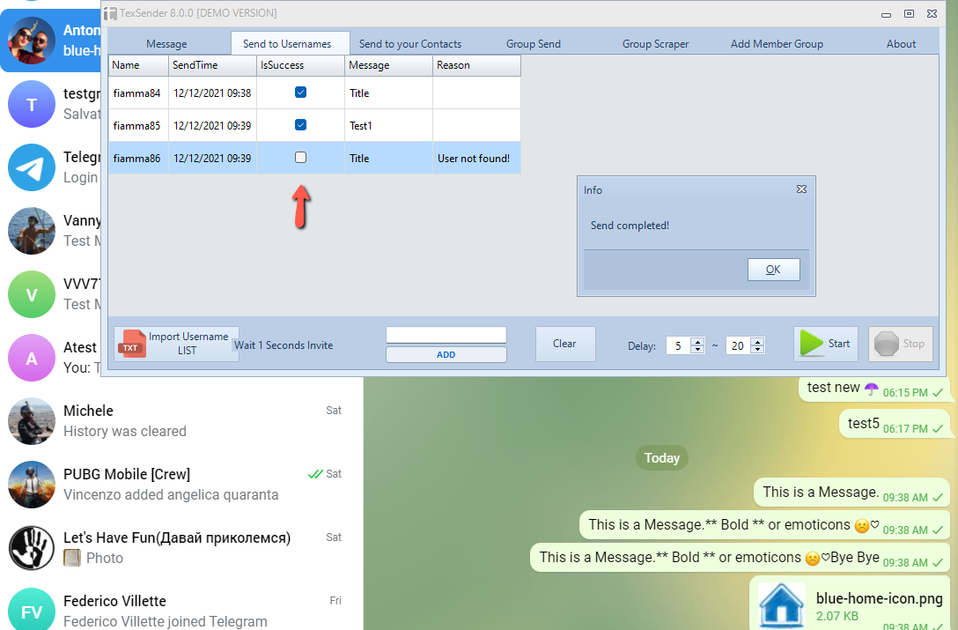Viewport: 958px width, 630px height.
Task: Click the Clear button
Action: [x=566, y=344]
